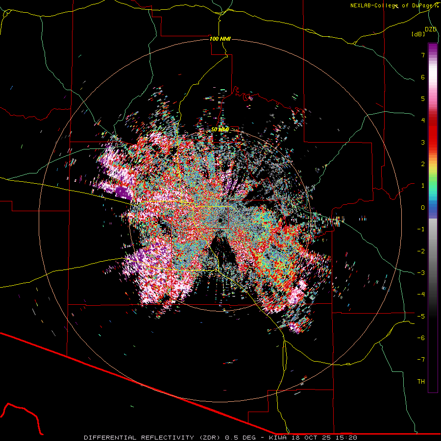The height and width of the screenshot is (441, 441).
Task: Click the "-6" value on the color scale
Action: [421, 338]
